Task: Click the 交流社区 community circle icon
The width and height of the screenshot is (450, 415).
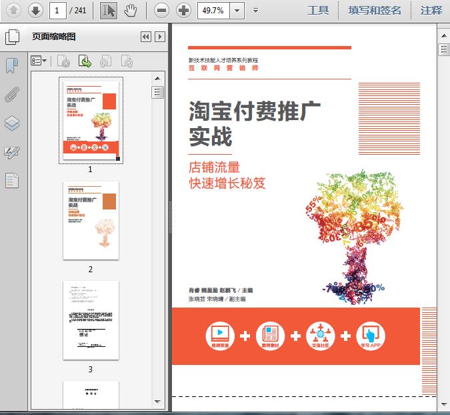Action: pyautogui.click(x=321, y=336)
